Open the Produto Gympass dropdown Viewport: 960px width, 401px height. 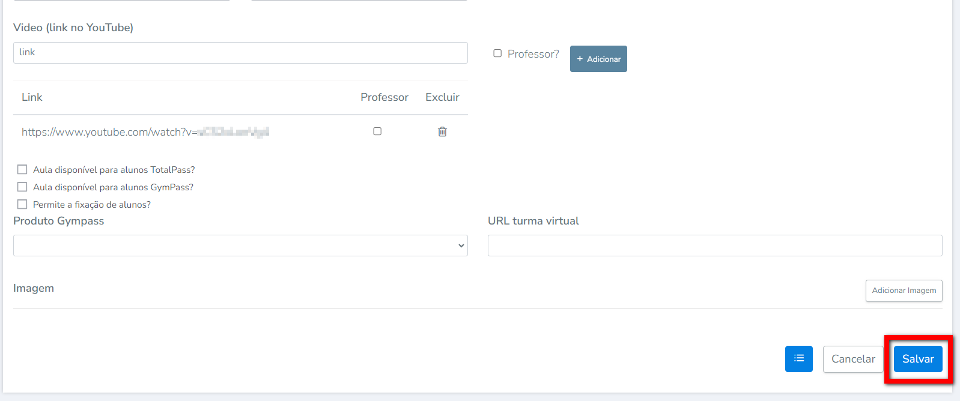point(240,246)
